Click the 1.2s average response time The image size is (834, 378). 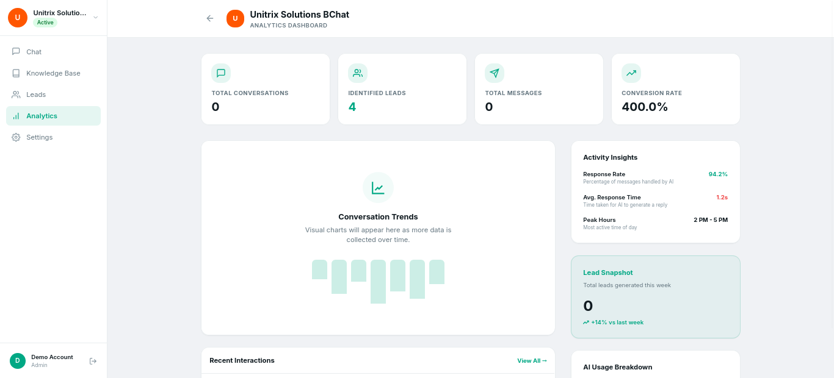pyautogui.click(x=722, y=198)
